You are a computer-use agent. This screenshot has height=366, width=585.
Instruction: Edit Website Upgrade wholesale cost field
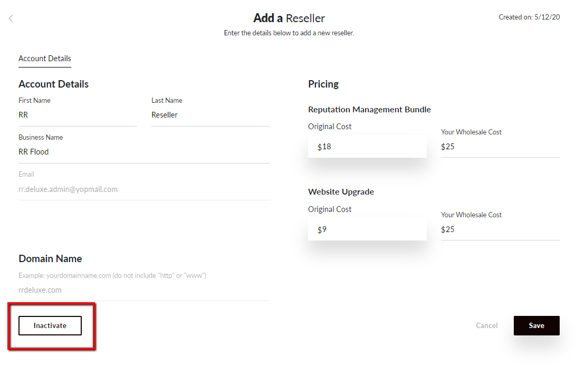click(500, 229)
